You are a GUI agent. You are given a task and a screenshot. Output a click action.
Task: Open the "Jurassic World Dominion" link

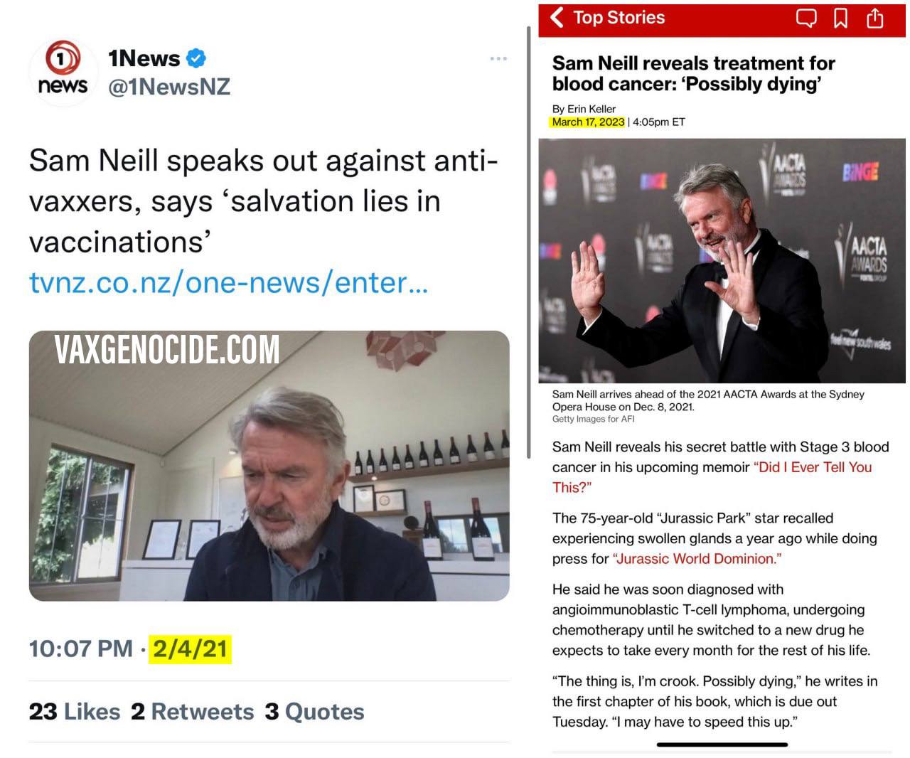697,558
